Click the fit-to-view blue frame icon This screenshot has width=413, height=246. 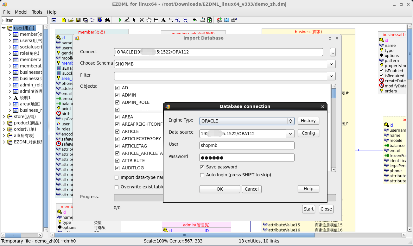click(227, 20)
